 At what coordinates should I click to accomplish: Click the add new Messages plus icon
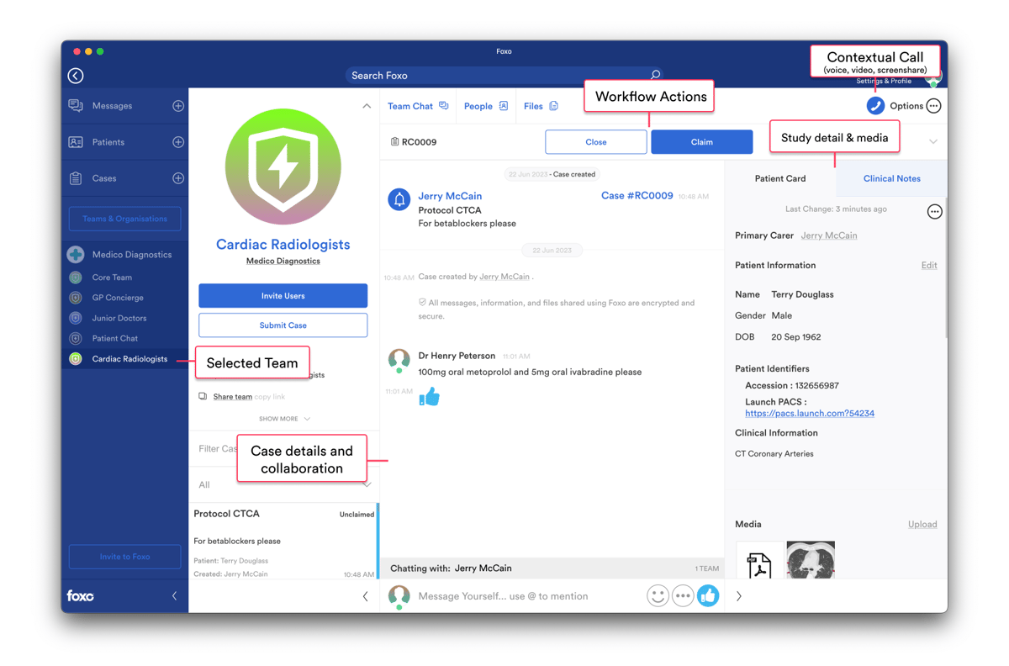(177, 105)
